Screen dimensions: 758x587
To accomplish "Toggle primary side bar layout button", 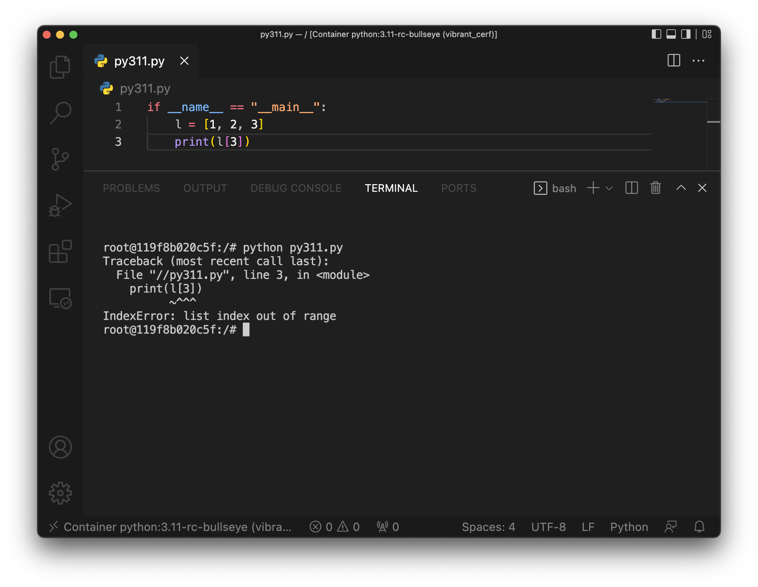I will click(656, 34).
